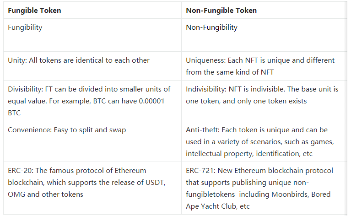Screen dimensions: 351x216
Task: Click the ERC-20 famous protocol cell
Action: (92, 188)
